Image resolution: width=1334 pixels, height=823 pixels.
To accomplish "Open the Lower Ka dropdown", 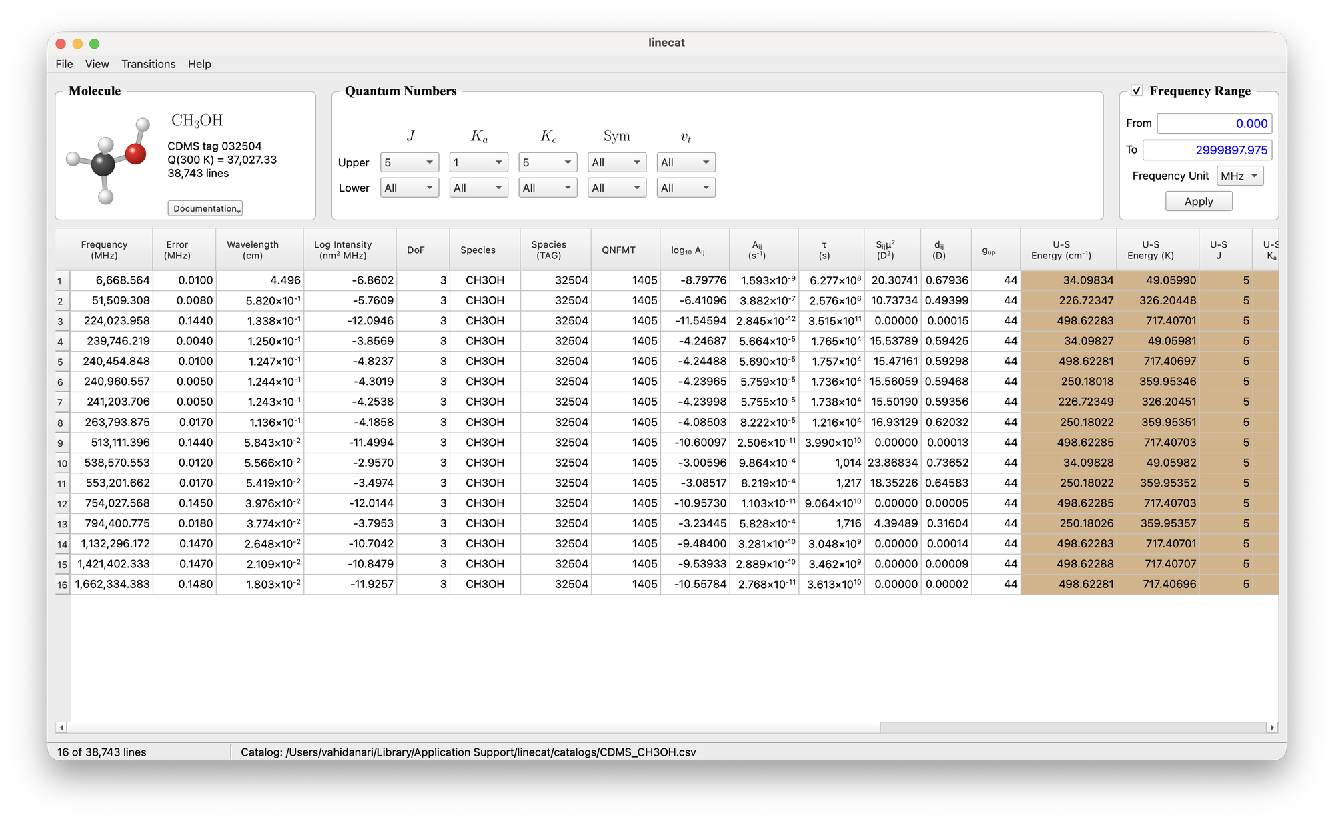I will pyautogui.click(x=479, y=188).
